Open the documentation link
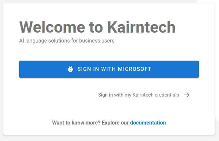This screenshot has width=219, height=141. pos(148,123)
